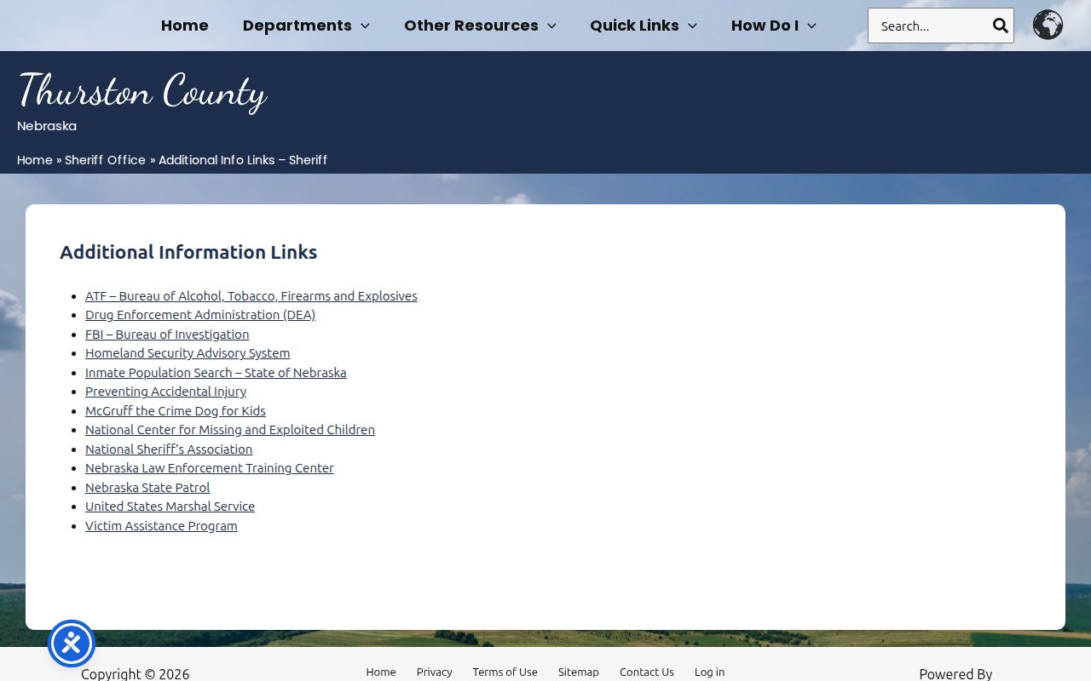Open McGruff the Crime Dog link
1091x681 pixels.
coord(176,411)
